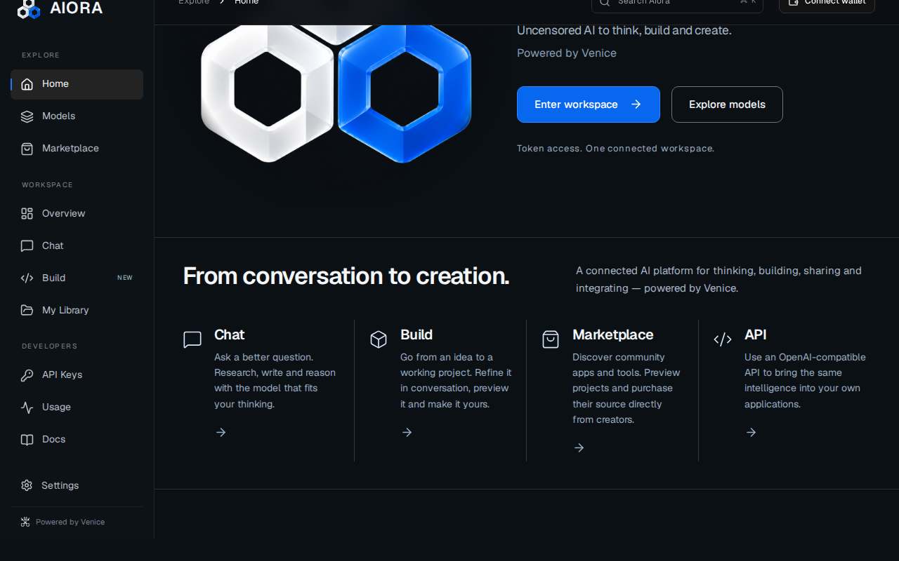Click the My Library folder icon

[x=27, y=311]
